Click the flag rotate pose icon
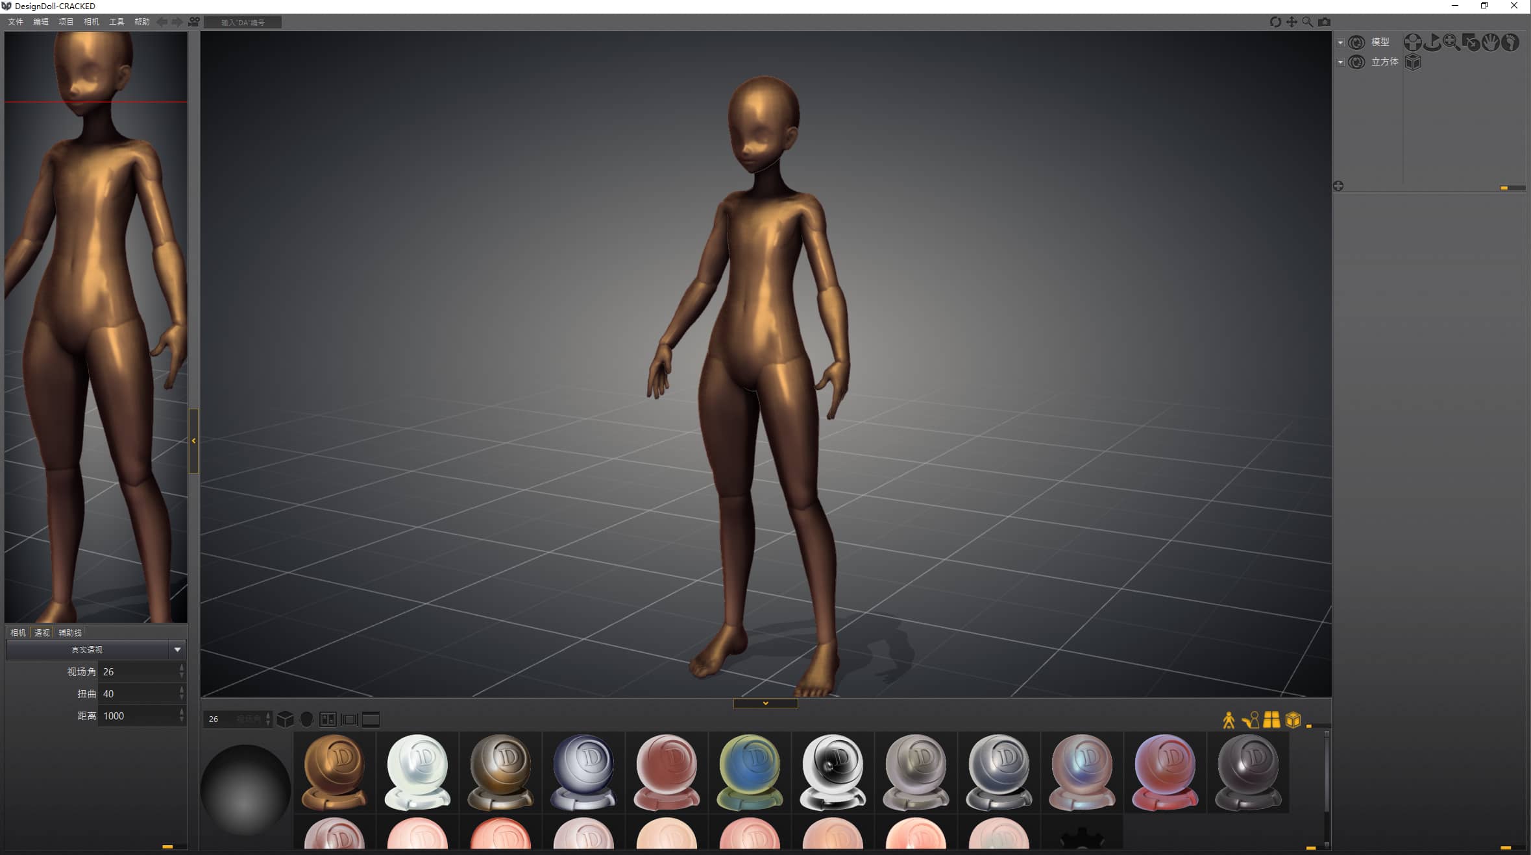Screen dimensions: 1531x855 coord(1432,43)
